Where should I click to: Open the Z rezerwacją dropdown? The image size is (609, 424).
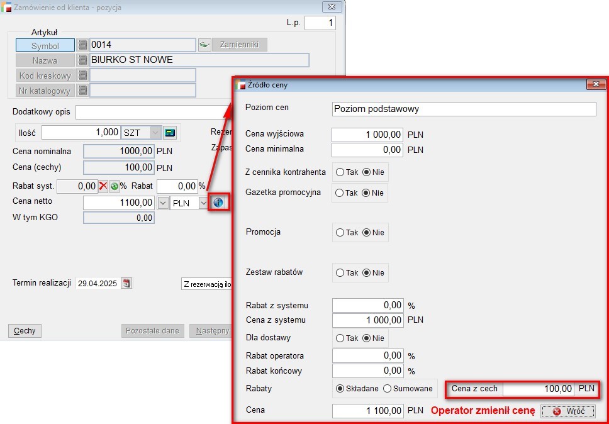click(206, 284)
